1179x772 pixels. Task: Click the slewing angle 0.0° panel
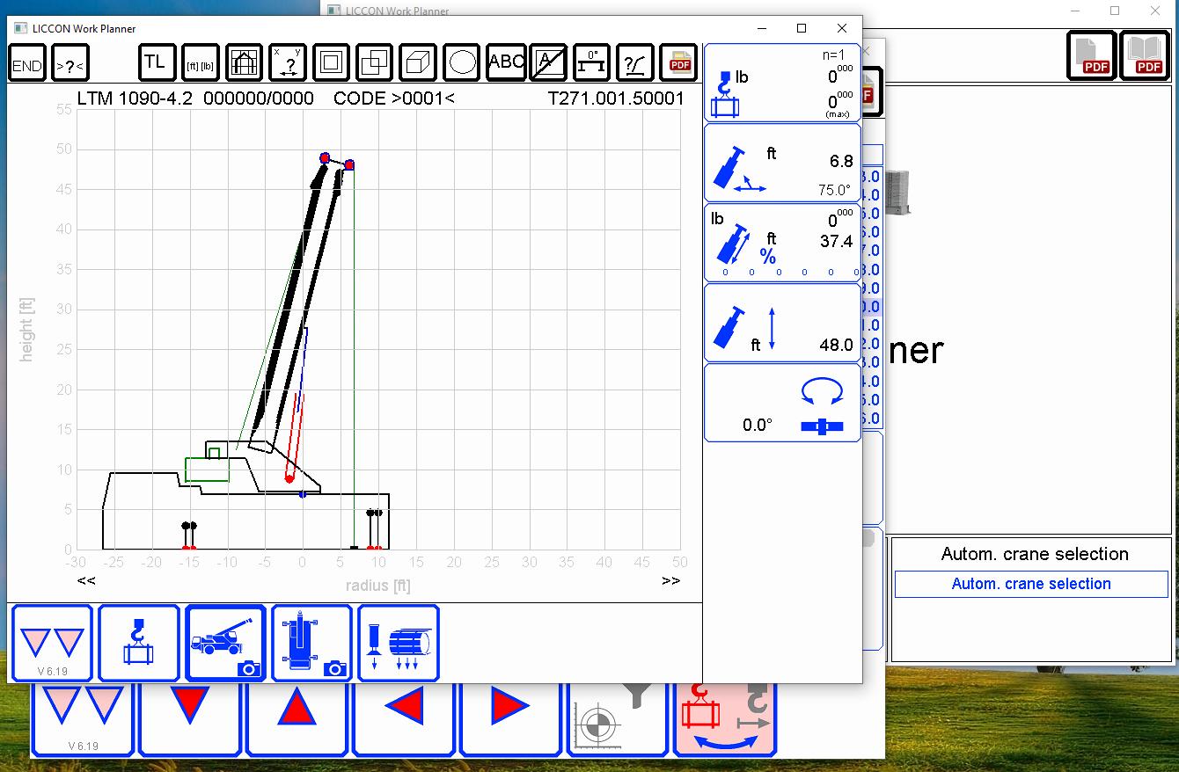[x=782, y=403]
